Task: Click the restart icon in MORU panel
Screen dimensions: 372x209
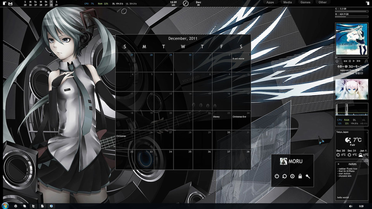Action: pyautogui.click(x=285, y=176)
